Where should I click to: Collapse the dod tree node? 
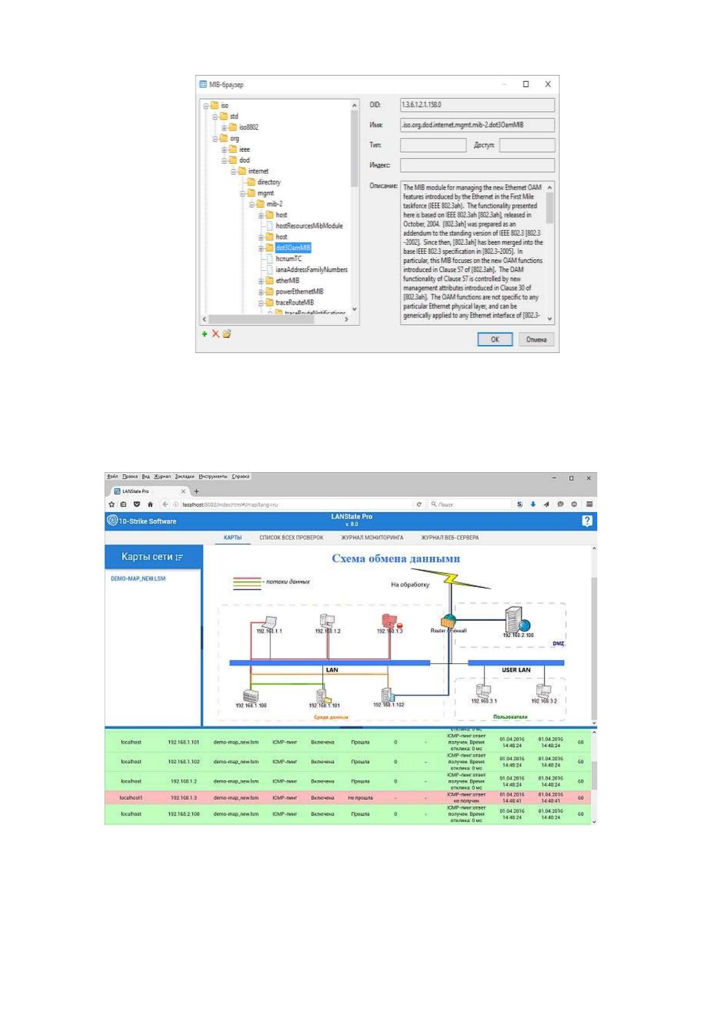click(224, 160)
